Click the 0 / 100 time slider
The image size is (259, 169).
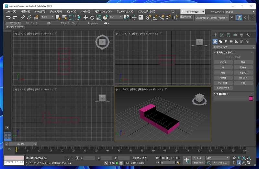click(21, 144)
